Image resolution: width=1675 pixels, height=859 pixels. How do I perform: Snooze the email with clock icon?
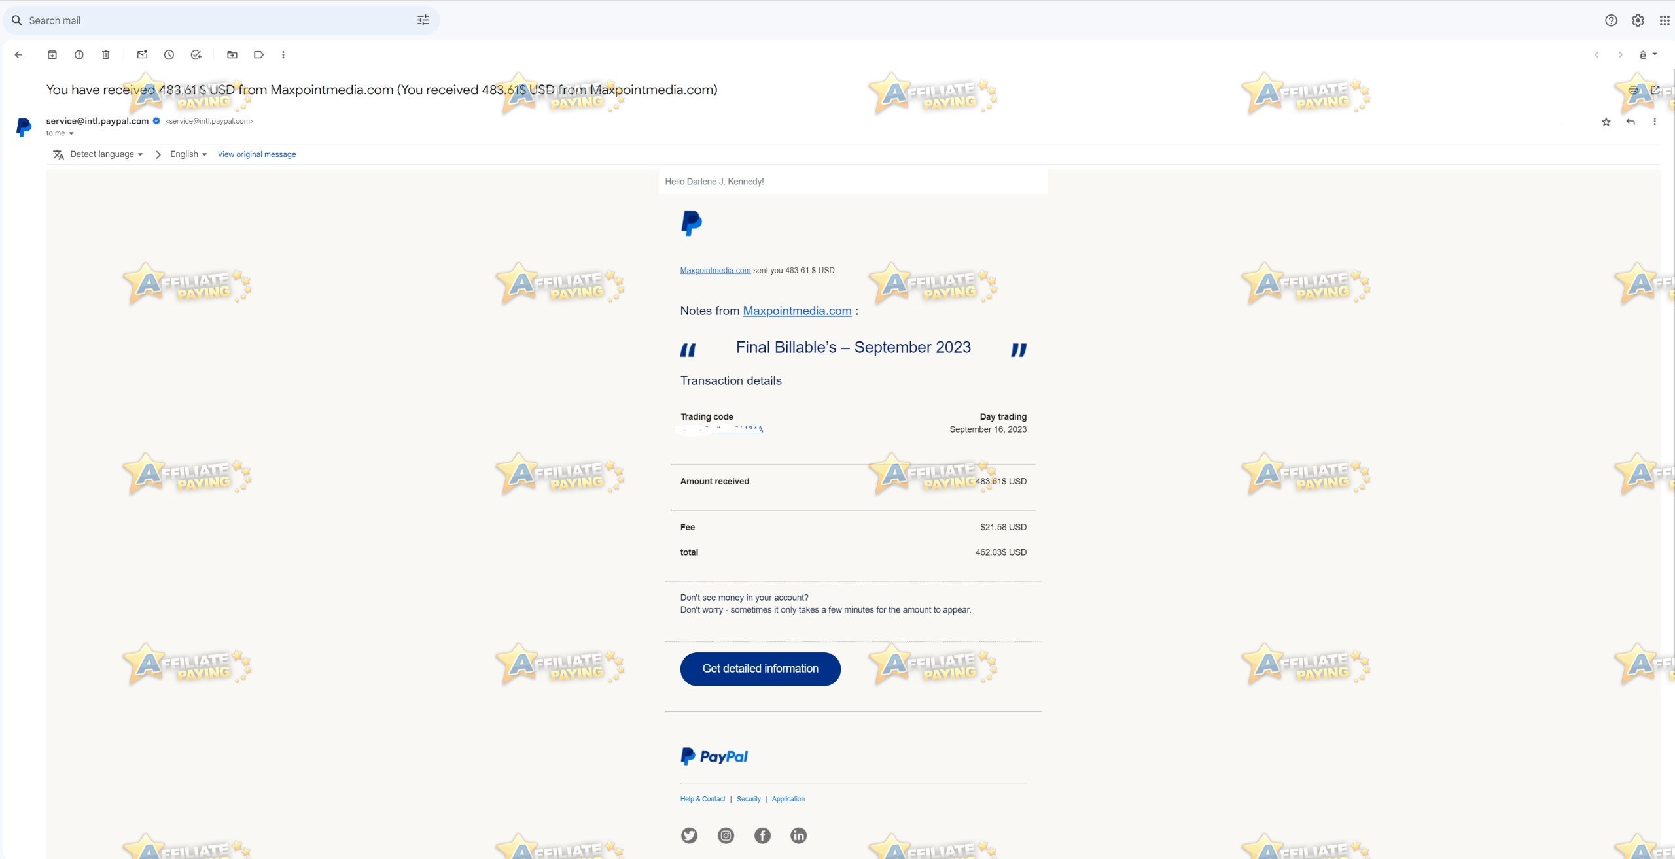point(169,55)
